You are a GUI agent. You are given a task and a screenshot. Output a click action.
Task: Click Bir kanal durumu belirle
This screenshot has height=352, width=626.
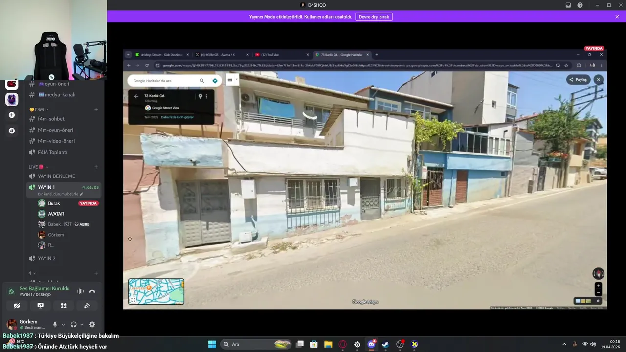(60, 194)
